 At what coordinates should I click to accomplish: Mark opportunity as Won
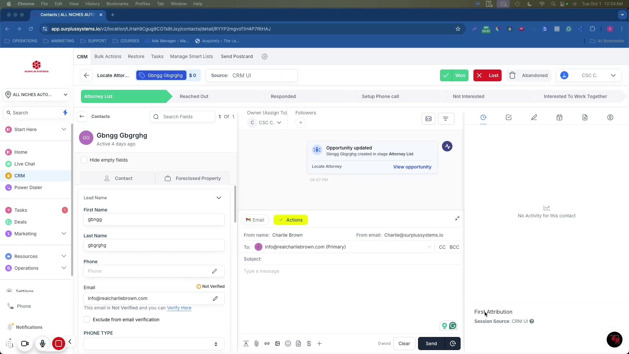pyautogui.click(x=454, y=75)
